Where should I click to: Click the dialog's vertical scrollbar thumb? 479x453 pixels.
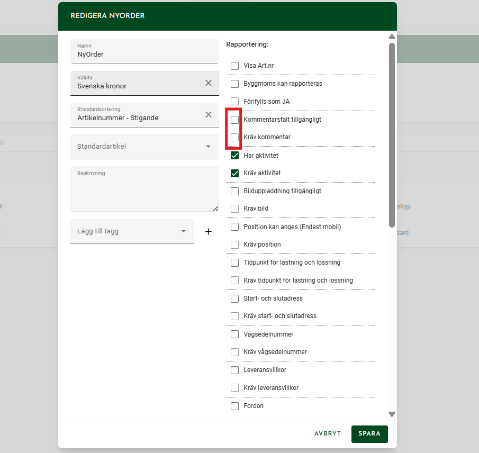pyautogui.click(x=392, y=135)
